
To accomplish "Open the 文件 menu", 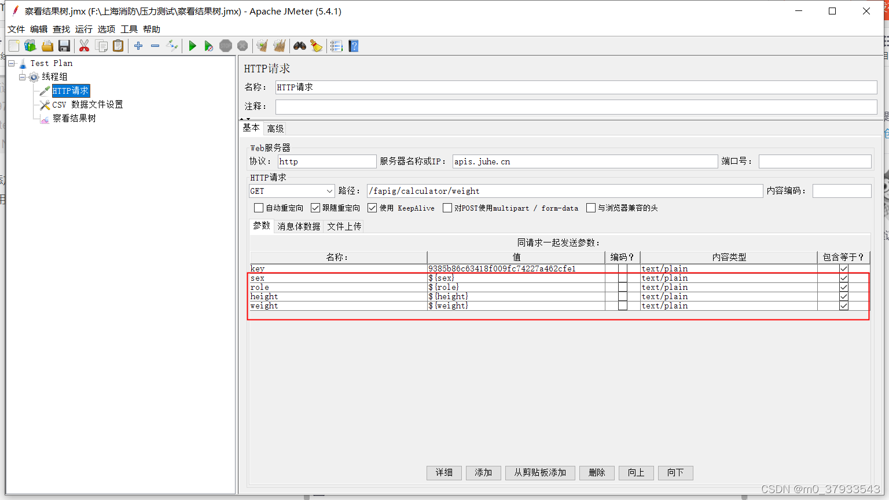I will click(16, 30).
